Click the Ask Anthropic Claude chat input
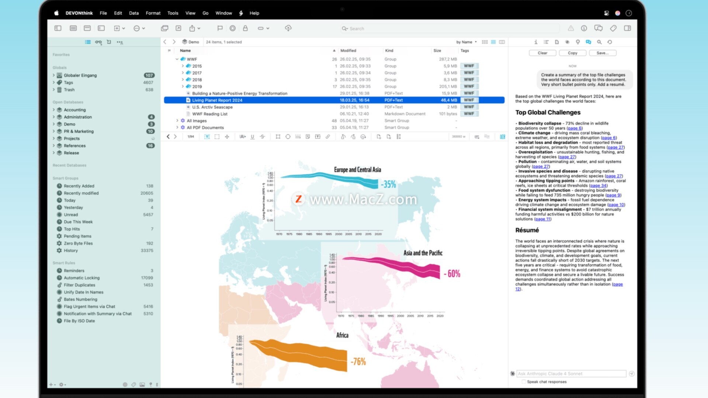The width and height of the screenshot is (708, 398). (571, 374)
